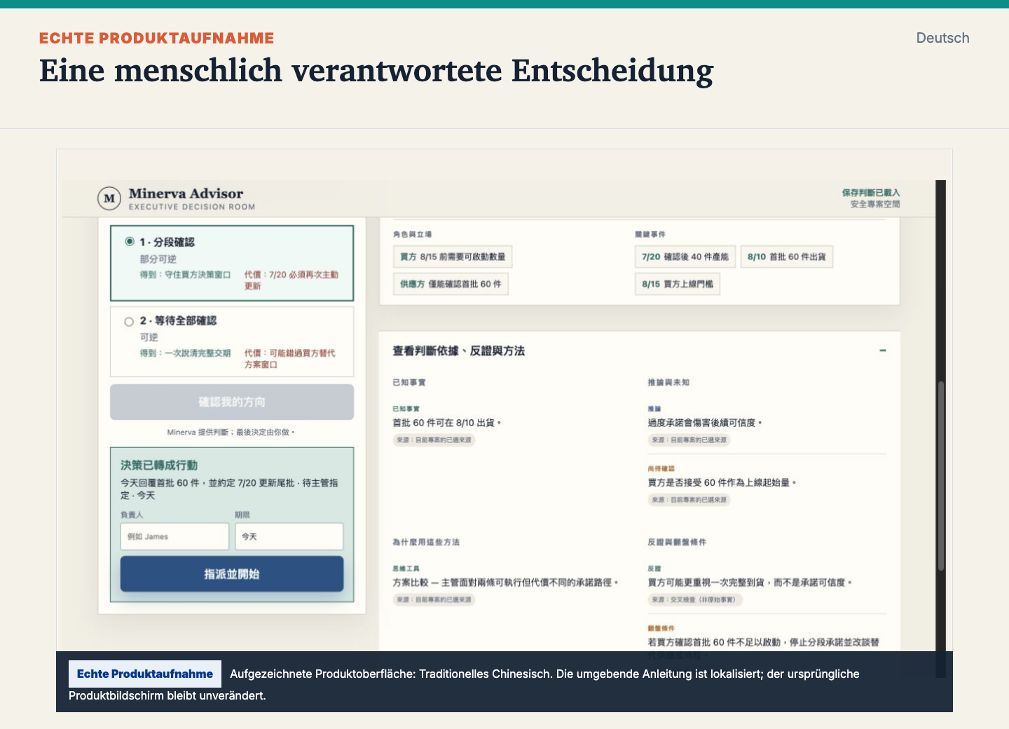Click text 得到:守住買方決策窗口
The height and width of the screenshot is (729, 1009).
click(185, 275)
